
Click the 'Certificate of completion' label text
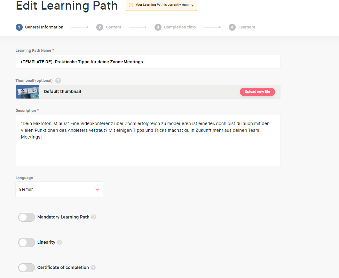[63, 268]
